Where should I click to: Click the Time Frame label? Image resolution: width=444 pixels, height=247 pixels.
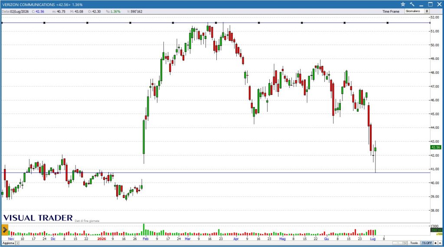[391, 12]
